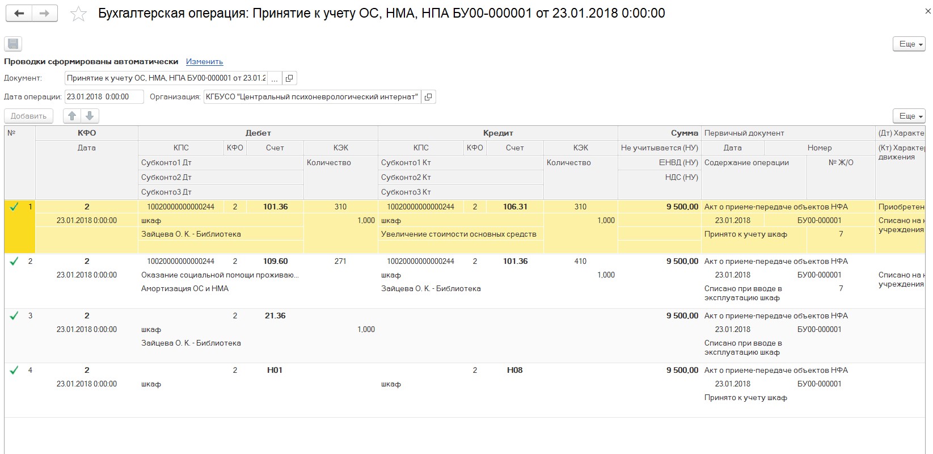Click the save diskette icon
The image size is (933, 454).
[13, 44]
